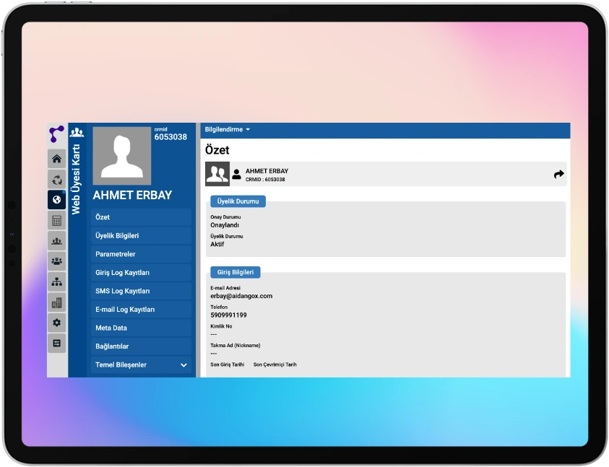The image size is (609, 467).
Task: Open E-mail Log Kayıtları
Action: [141, 310]
